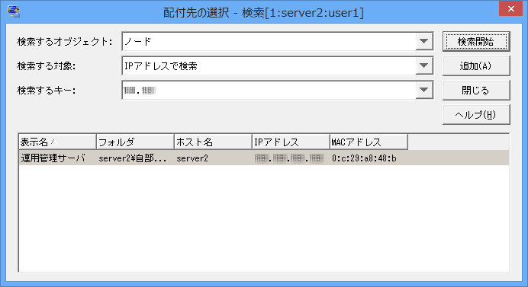This screenshot has height=287, width=528.
Task: Open the 検索する対象 dropdown arrow
Action: (424, 65)
